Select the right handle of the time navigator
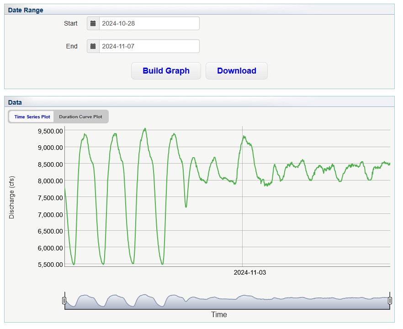This screenshot has width=403, height=329. pyautogui.click(x=390, y=300)
